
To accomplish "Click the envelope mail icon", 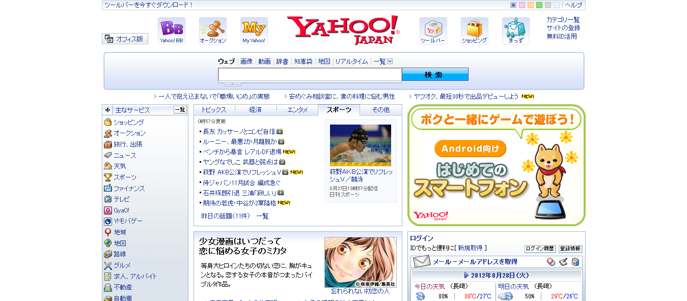I will [422, 261].
